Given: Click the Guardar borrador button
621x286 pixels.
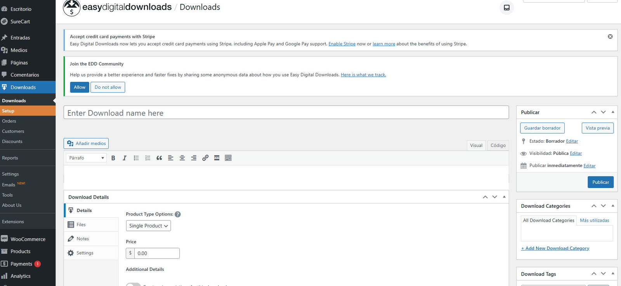Looking at the screenshot, I should [542, 128].
